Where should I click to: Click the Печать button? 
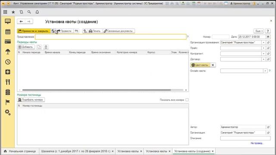(x=95, y=31)
